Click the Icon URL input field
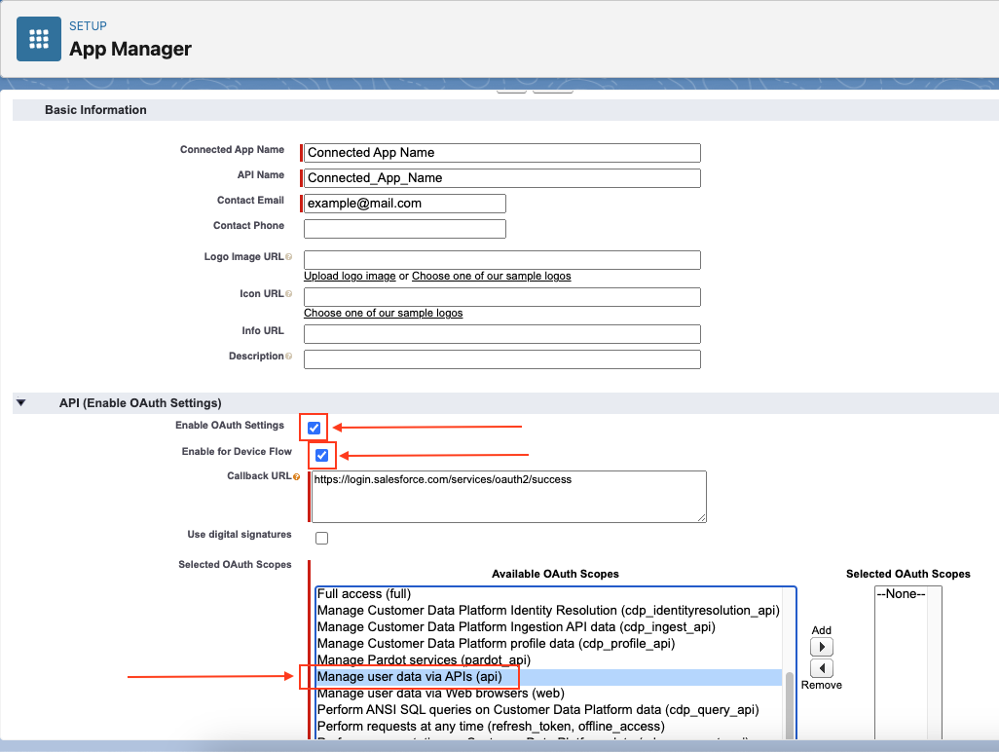999x752 pixels. pyautogui.click(x=502, y=297)
